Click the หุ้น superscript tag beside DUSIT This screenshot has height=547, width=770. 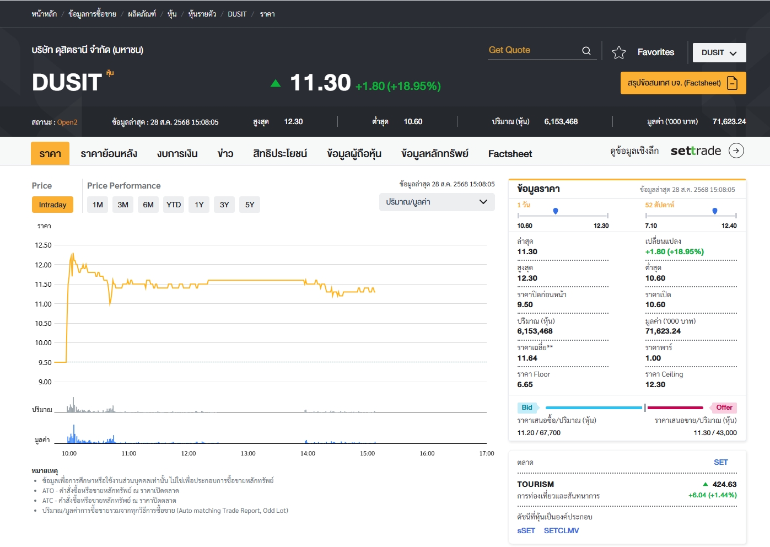110,73
